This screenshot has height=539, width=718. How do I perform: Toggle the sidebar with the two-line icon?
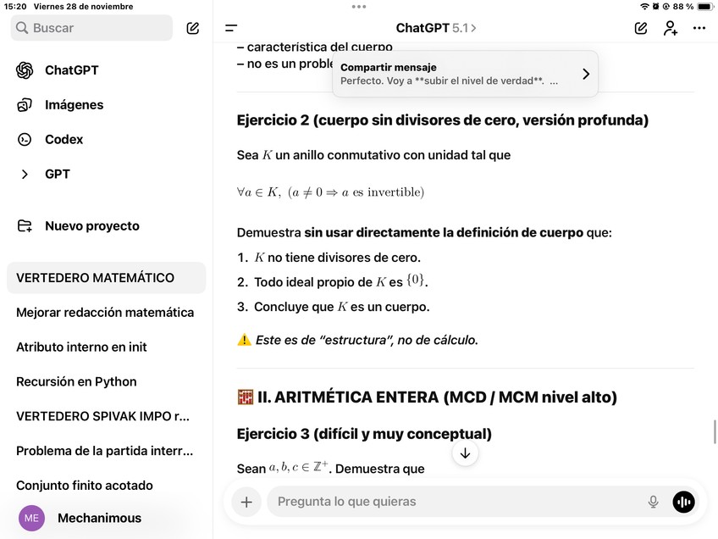(231, 28)
